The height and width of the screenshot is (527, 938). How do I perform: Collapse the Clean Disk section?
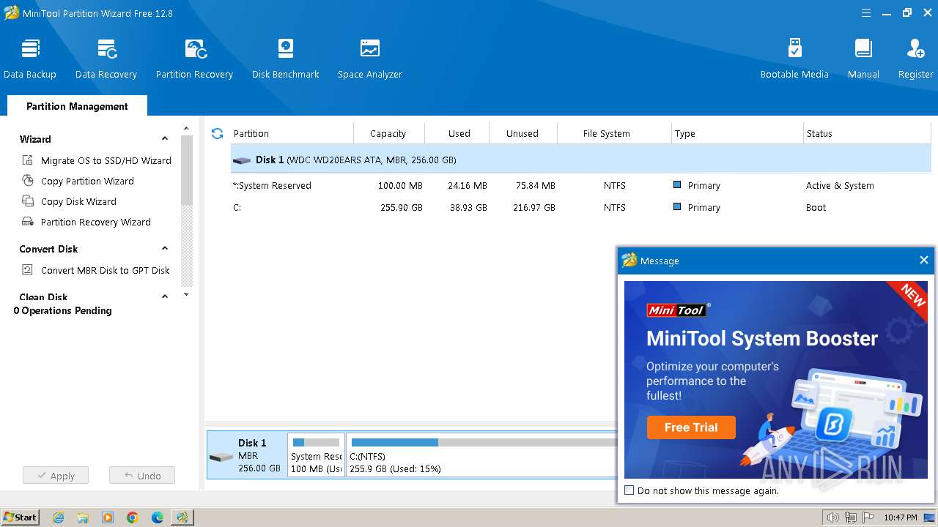coord(165,296)
